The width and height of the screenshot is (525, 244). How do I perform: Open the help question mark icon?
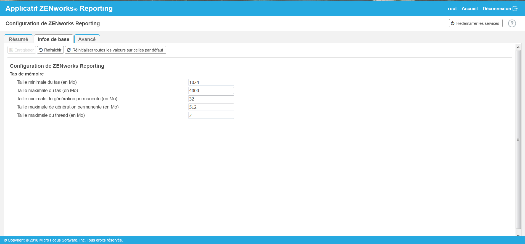512,23
